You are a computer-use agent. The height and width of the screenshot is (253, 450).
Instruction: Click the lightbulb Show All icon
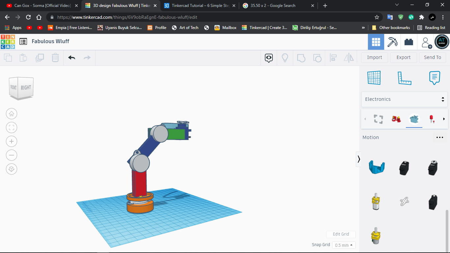pos(285,57)
